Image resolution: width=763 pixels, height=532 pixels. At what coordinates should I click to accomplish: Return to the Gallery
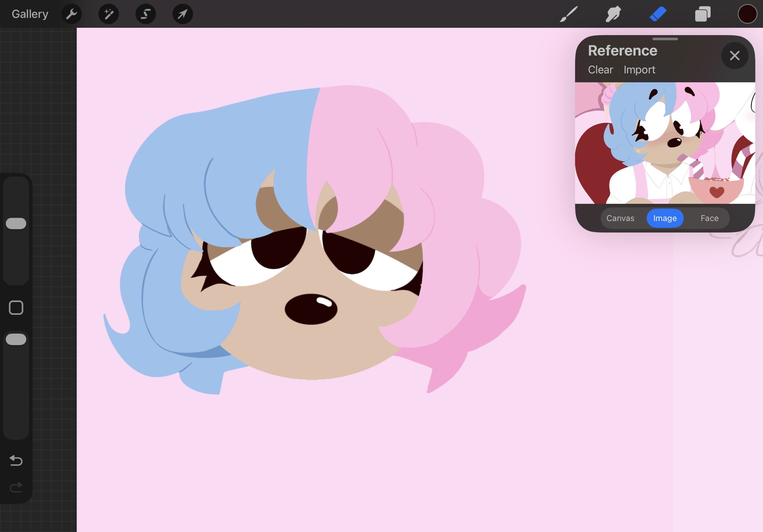pos(30,14)
